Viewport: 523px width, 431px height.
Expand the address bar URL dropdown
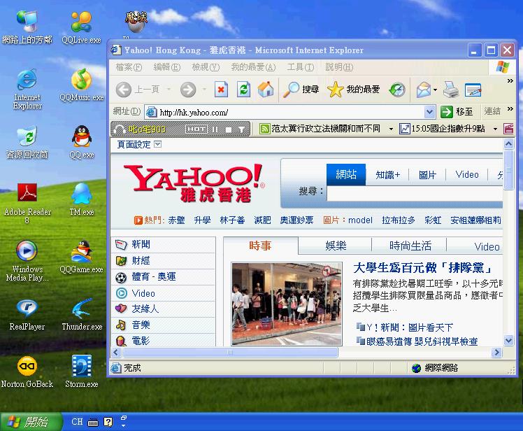pos(429,112)
